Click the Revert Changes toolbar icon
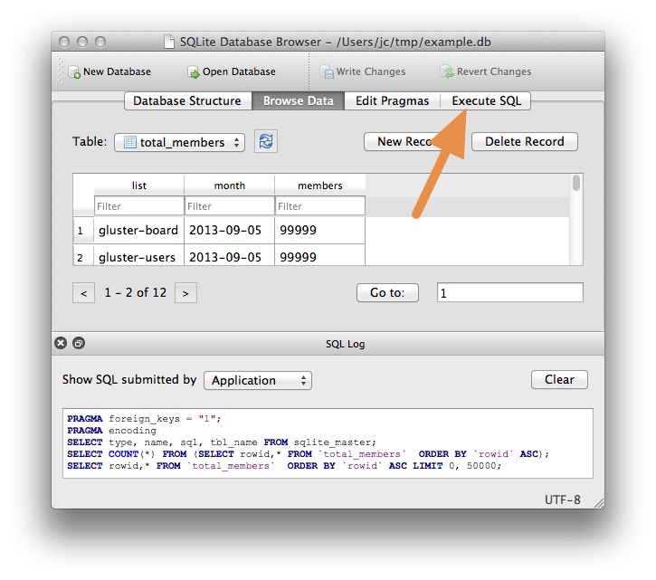The image size is (656, 580). (447, 72)
